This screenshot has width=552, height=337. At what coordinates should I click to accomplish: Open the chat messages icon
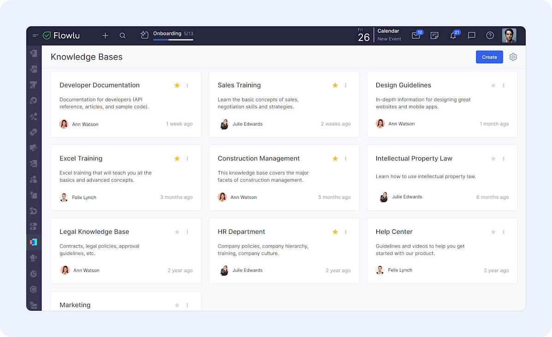pos(471,35)
